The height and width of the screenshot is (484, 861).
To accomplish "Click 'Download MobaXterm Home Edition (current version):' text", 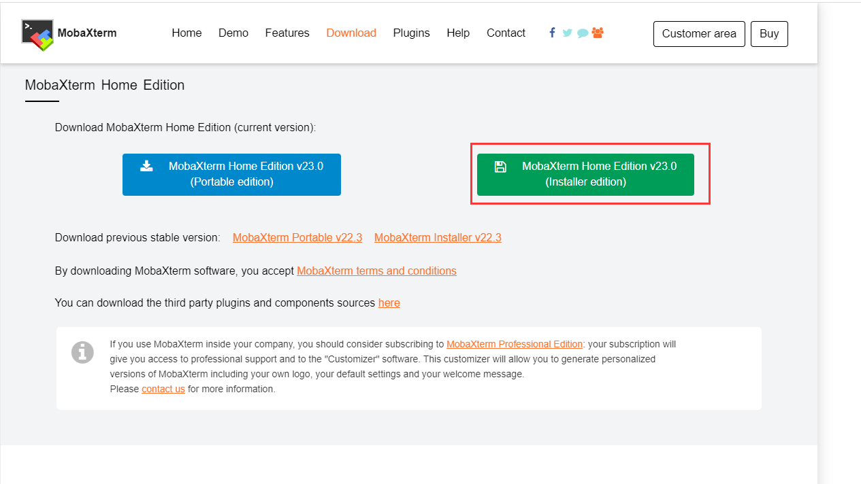I will point(185,127).
